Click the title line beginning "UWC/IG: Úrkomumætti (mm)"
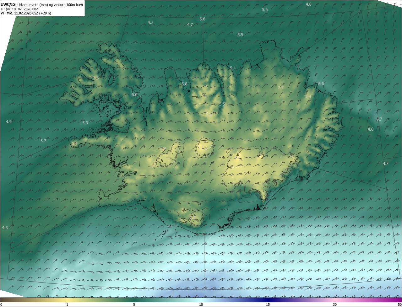The height and width of the screenshot is (307, 402). click(x=42, y=4)
